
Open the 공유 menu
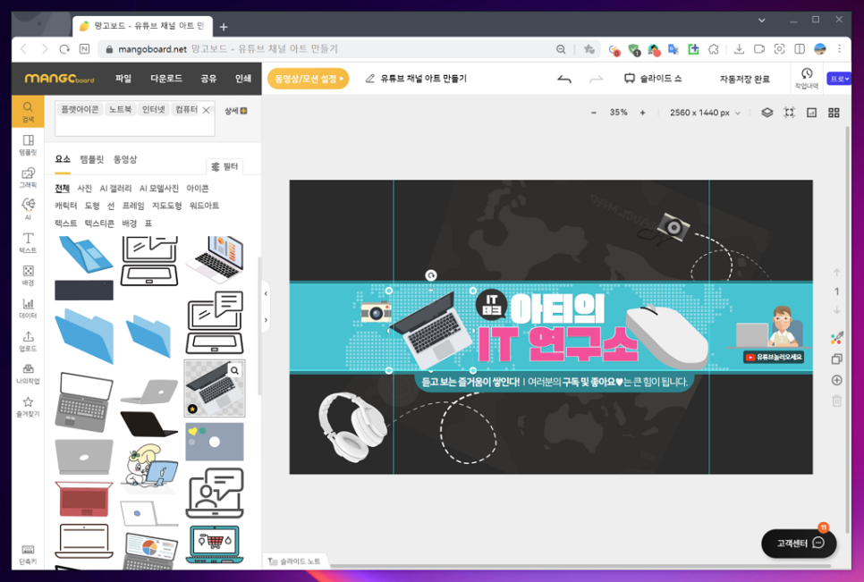point(208,79)
